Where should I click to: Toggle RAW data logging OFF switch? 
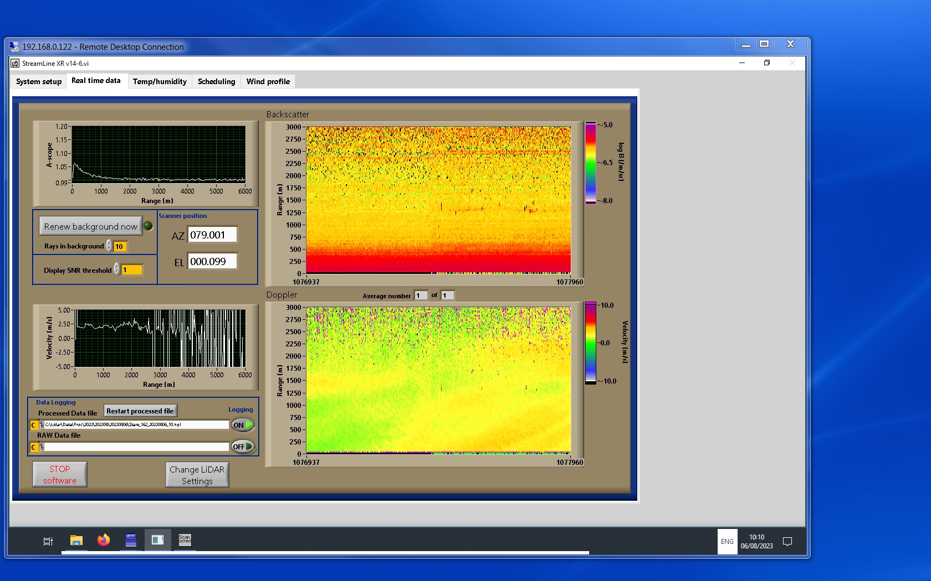tap(243, 447)
